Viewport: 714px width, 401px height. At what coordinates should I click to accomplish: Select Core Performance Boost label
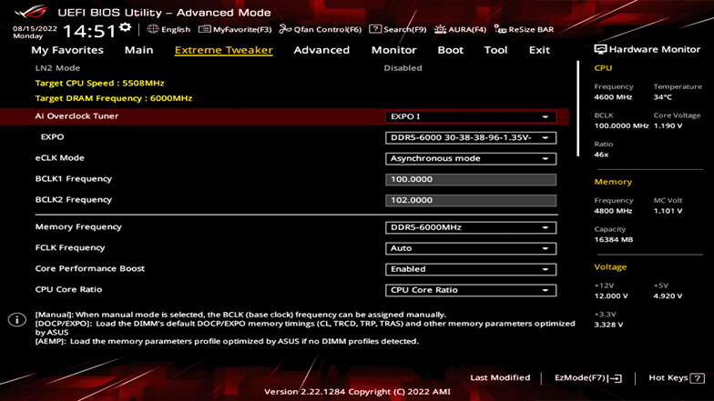coord(89,269)
